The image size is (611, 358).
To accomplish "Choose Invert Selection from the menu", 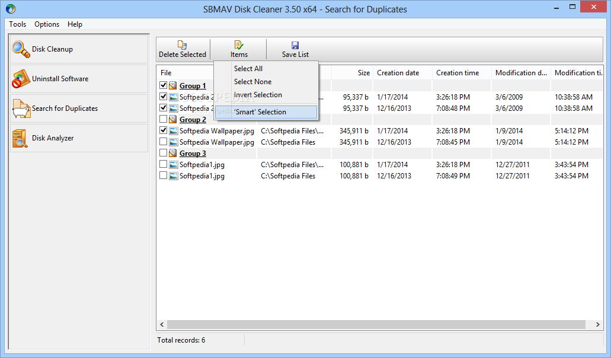I will pos(266,95).
